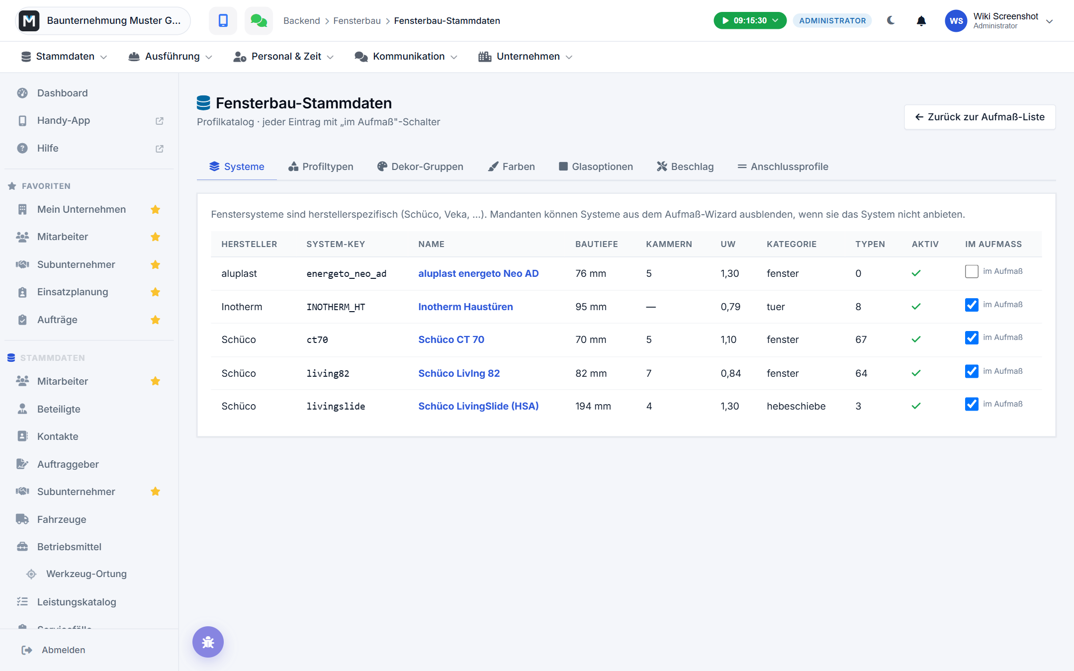Viewport: 1074px width, 671px height.
Task: Go to Backend breadcrumb
Action: point(302,21)
